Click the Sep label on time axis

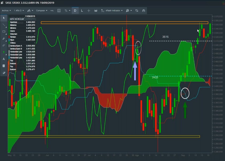tap(183, 155)
